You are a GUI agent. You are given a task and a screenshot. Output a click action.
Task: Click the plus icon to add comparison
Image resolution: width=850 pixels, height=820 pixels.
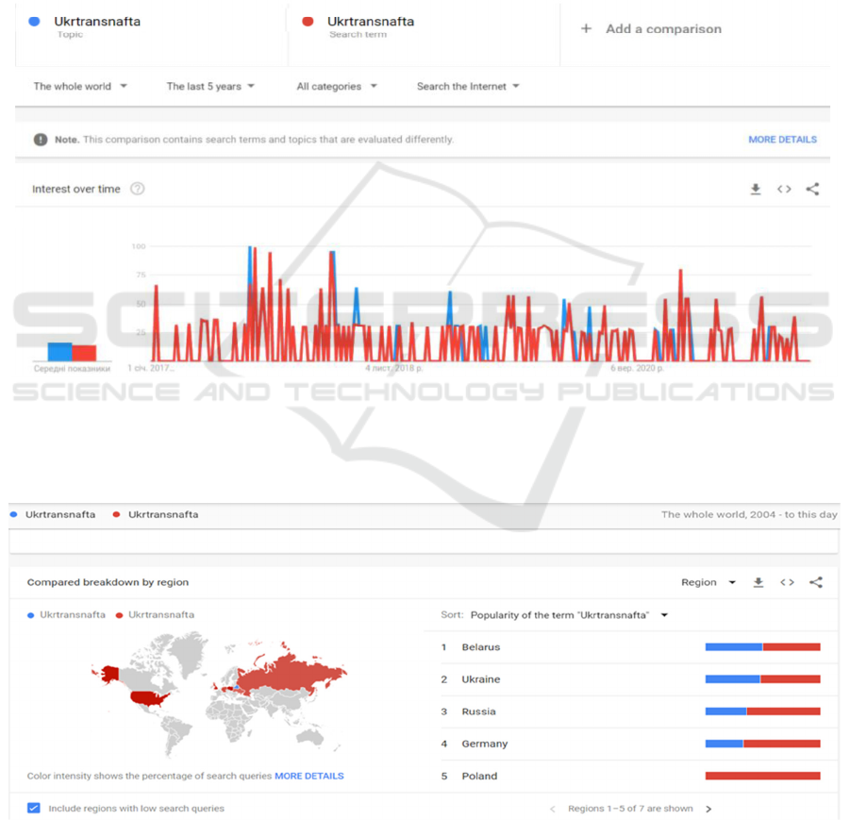click(x=586, y=28)
